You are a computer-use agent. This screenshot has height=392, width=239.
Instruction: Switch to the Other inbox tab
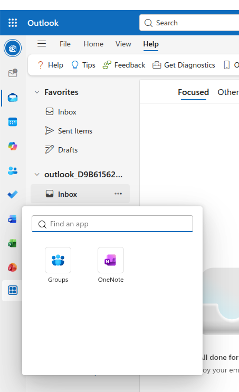pyautogui.click(x=228, y=92)
